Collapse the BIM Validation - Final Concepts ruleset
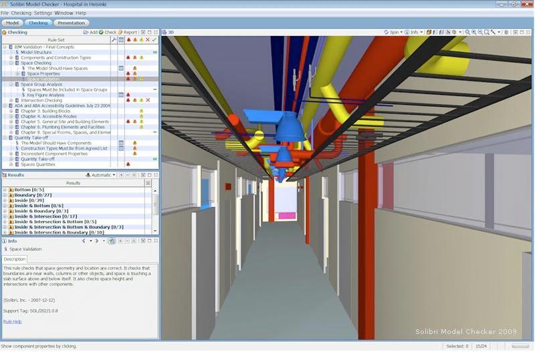The width and height of the screenshot is (535, 352). pos(5,47)
